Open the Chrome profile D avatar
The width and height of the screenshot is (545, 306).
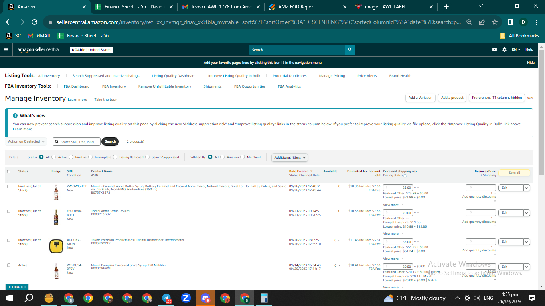click(x=523, y=22)
